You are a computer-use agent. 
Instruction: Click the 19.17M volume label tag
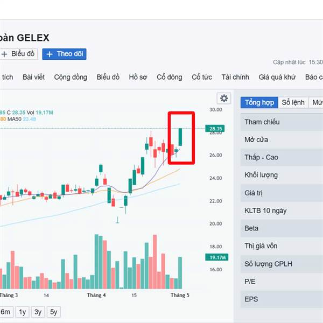(x=217, y=257)
